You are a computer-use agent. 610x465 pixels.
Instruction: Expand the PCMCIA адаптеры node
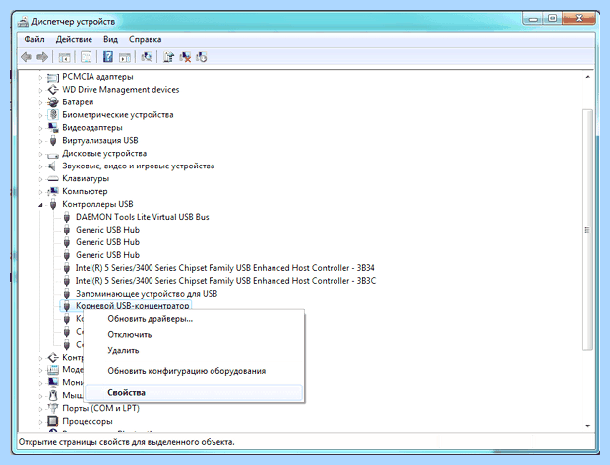[x=40, y=78]
